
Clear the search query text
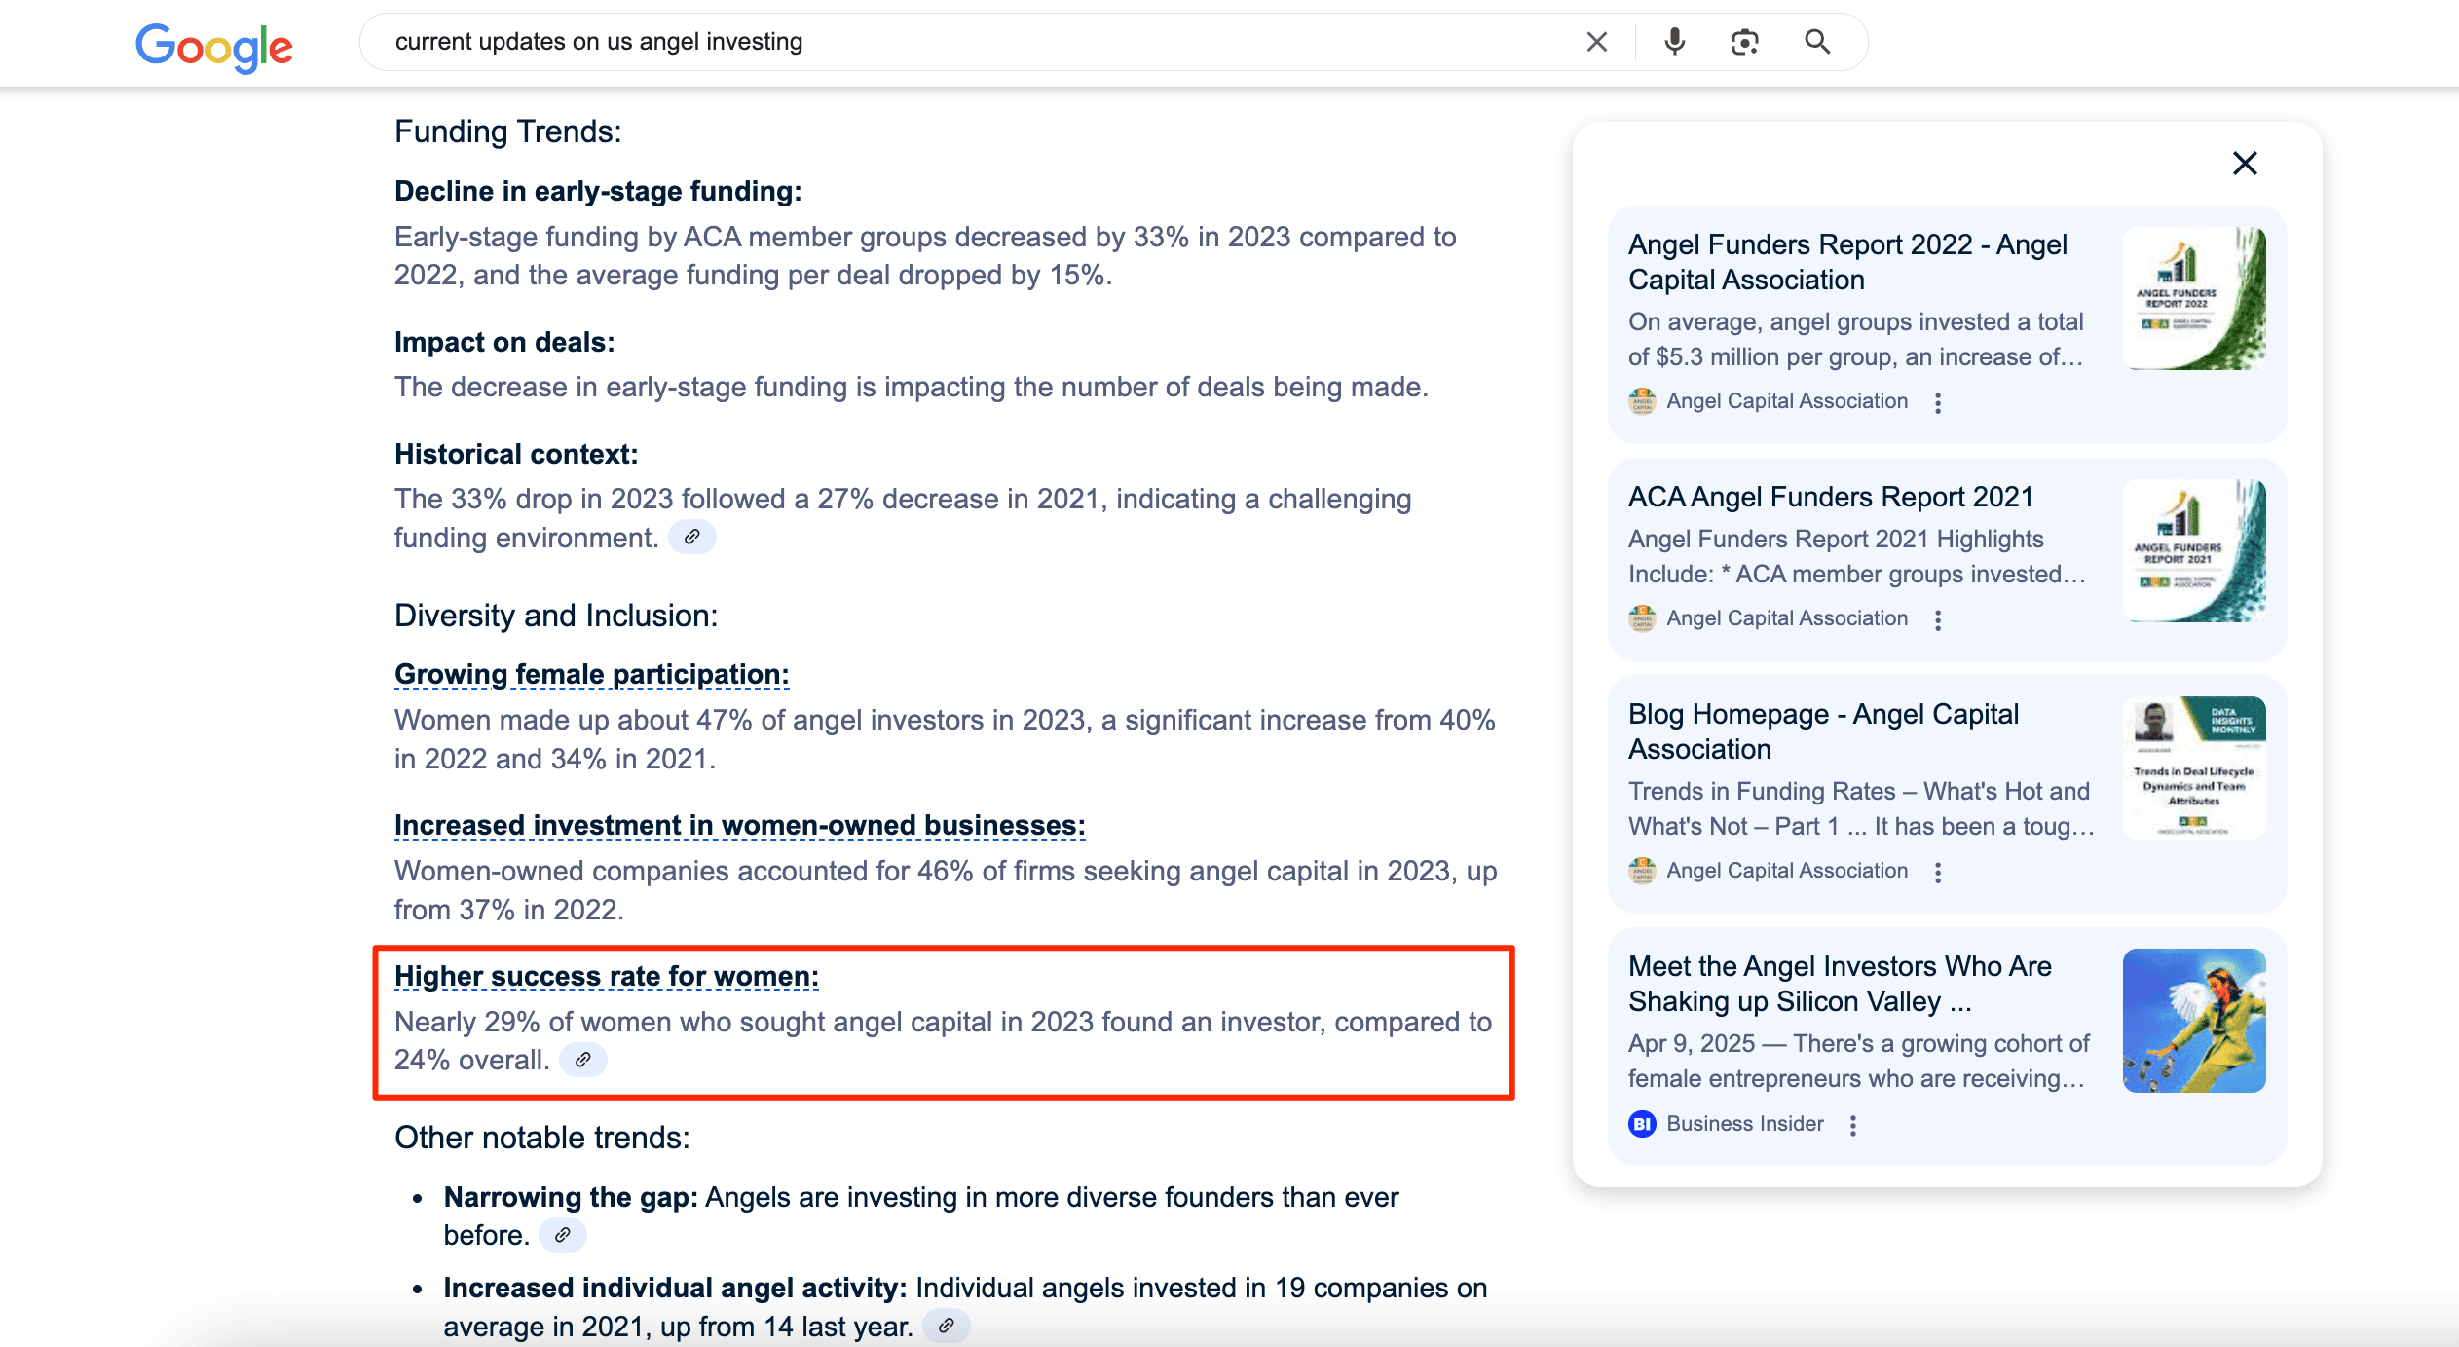pos(1596,42)
